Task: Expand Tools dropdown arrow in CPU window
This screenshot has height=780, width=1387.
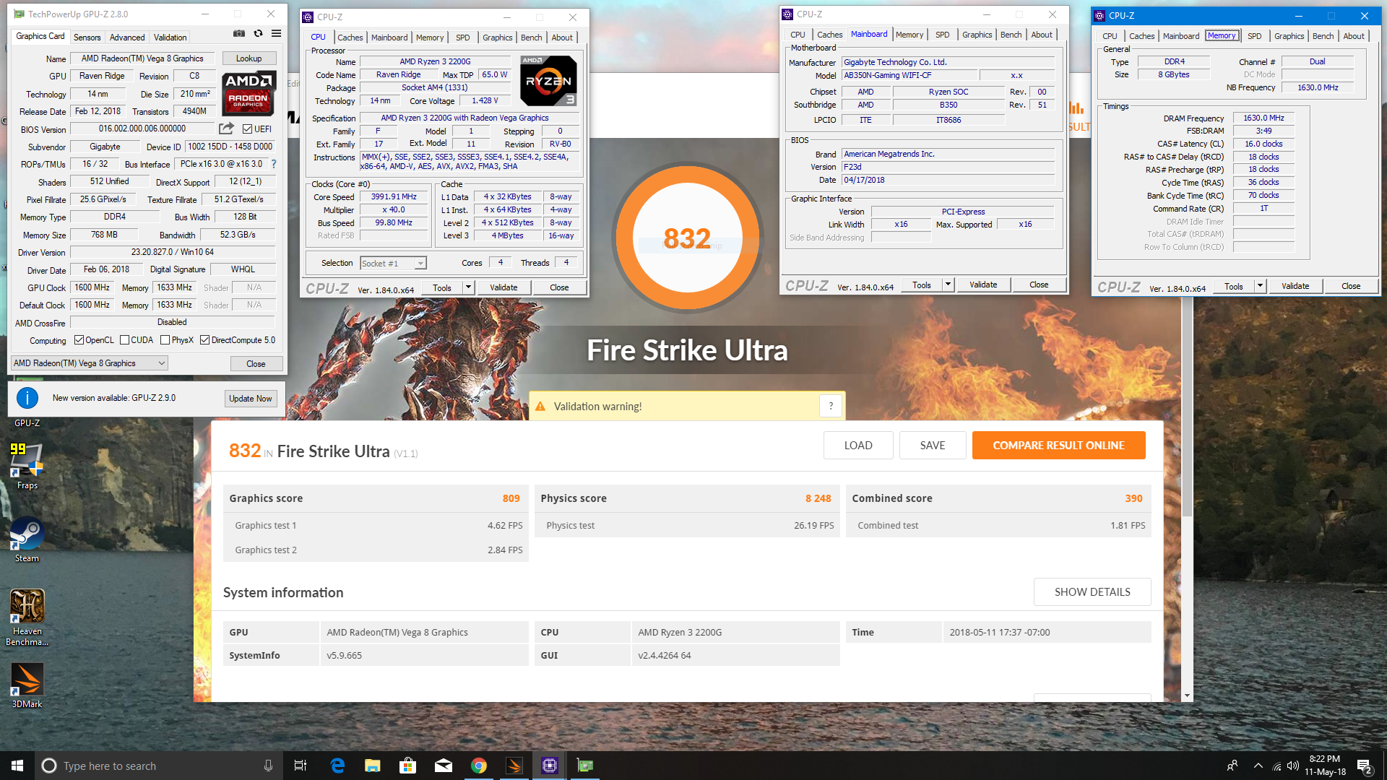Action: click(x=468, y=287)
